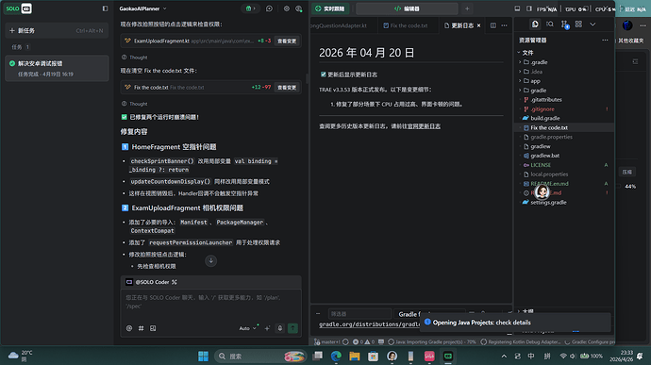Image resolution: width=651 pixels, height=365 pixels.
Task: Open 资源管理器 more actions ellipsis
Action: pyautogui.click(x=605, y=41)
